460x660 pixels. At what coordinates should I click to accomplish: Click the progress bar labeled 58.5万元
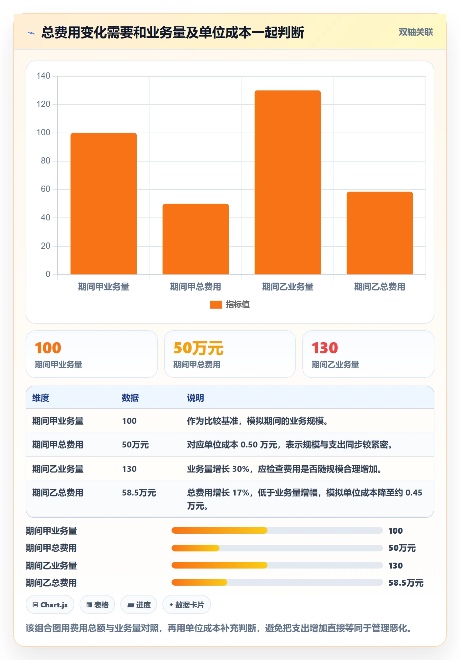(277, 583)
